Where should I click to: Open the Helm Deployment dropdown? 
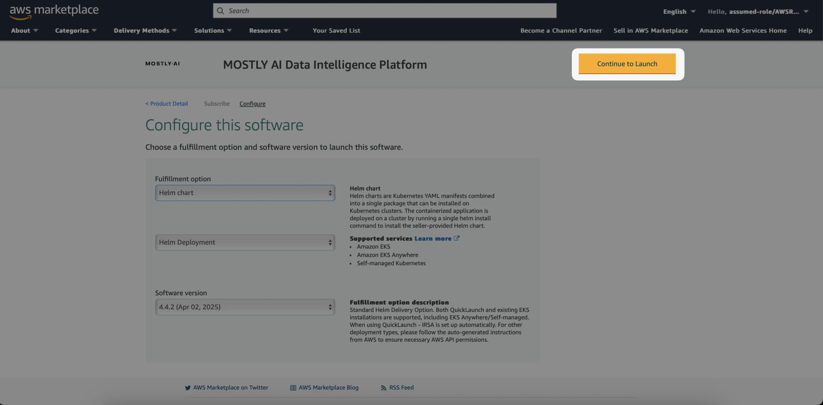click(x=245, y=243)
